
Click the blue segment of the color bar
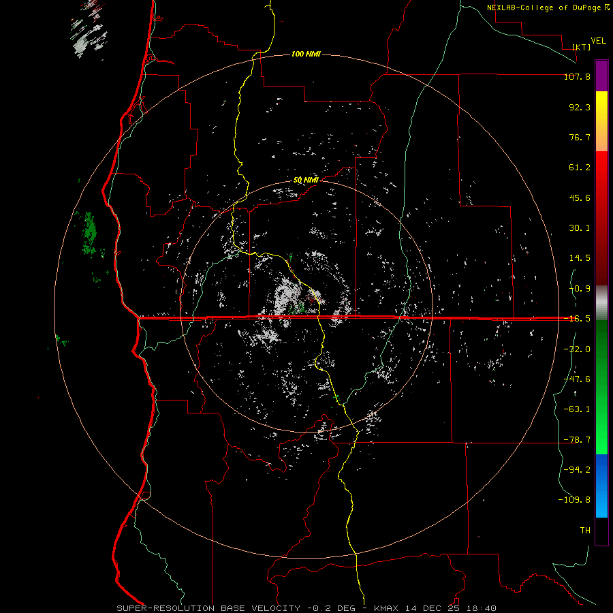coord(601,486)
